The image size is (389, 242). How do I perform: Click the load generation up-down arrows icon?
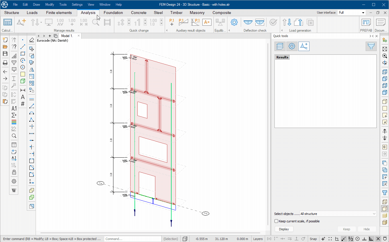pos(287,23)
